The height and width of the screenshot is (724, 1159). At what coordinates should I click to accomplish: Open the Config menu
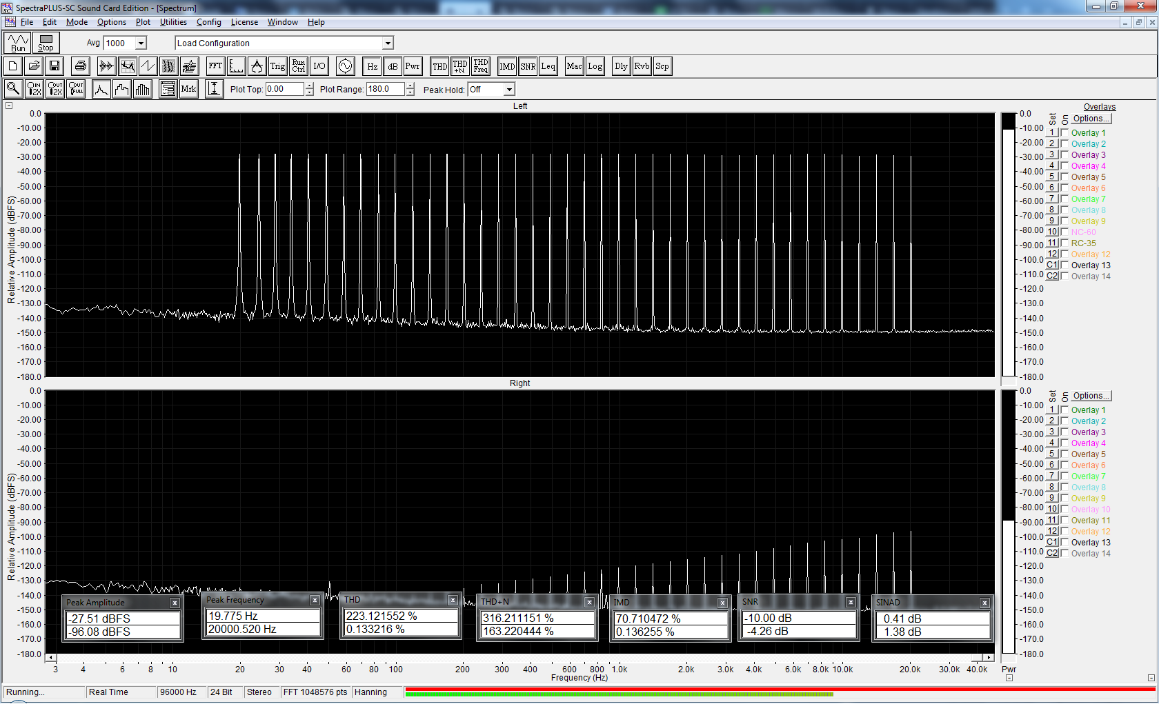[208, 22]
